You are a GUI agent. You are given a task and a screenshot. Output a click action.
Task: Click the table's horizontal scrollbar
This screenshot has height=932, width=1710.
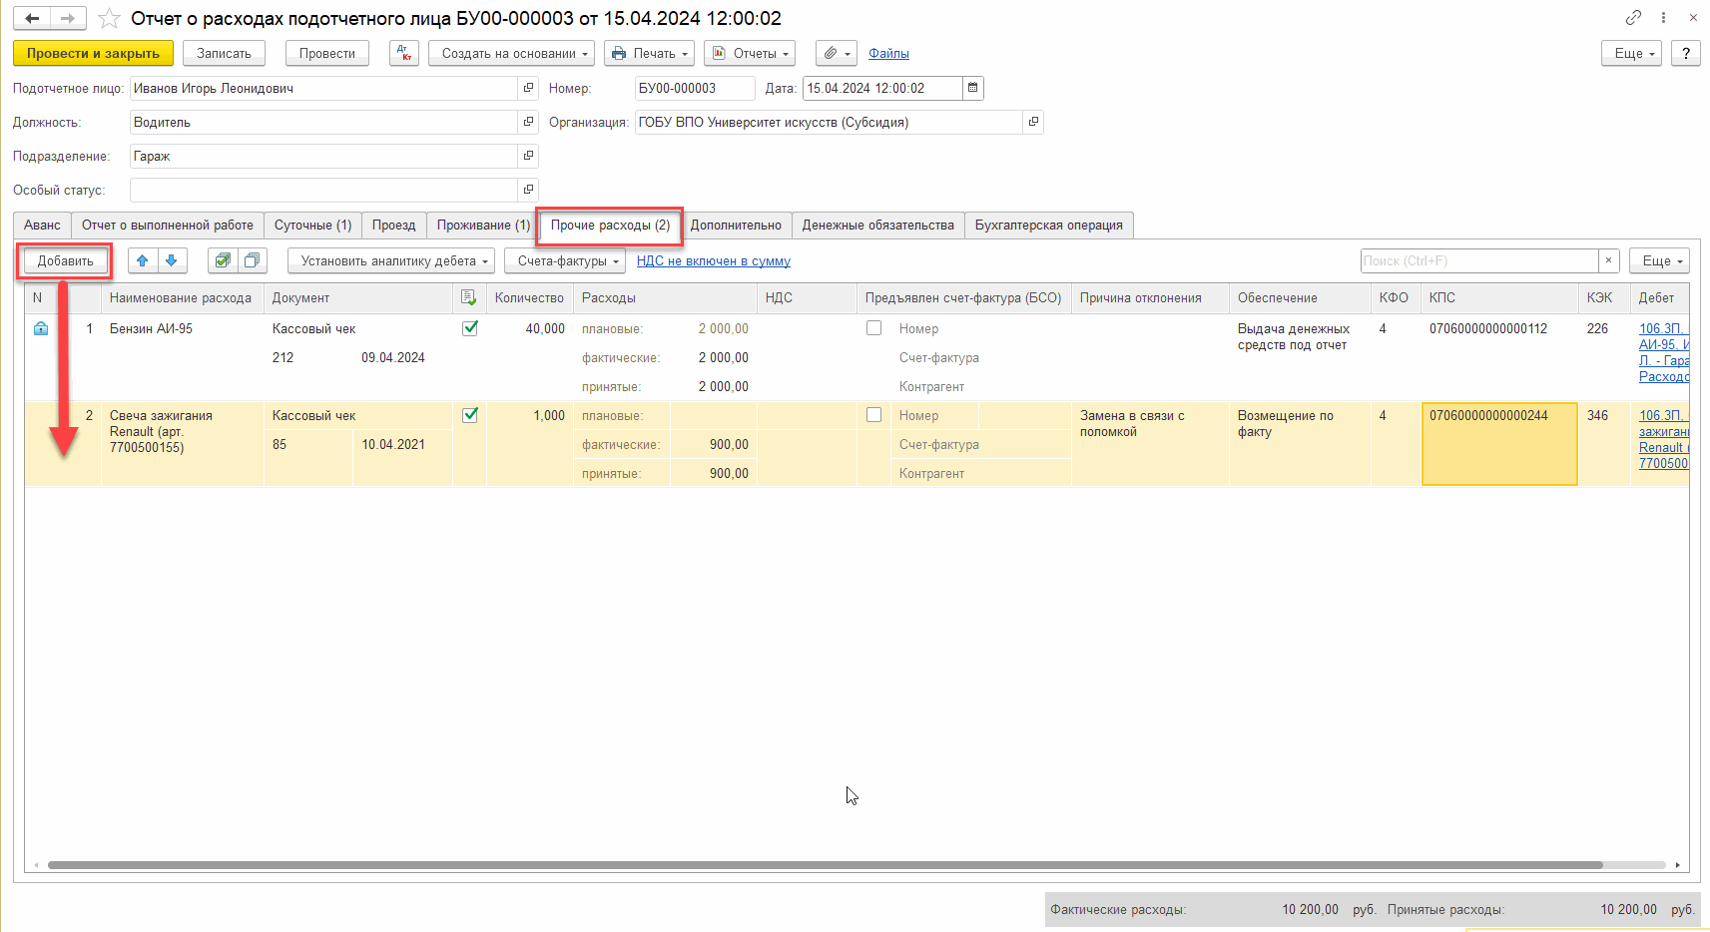(825, 865)
